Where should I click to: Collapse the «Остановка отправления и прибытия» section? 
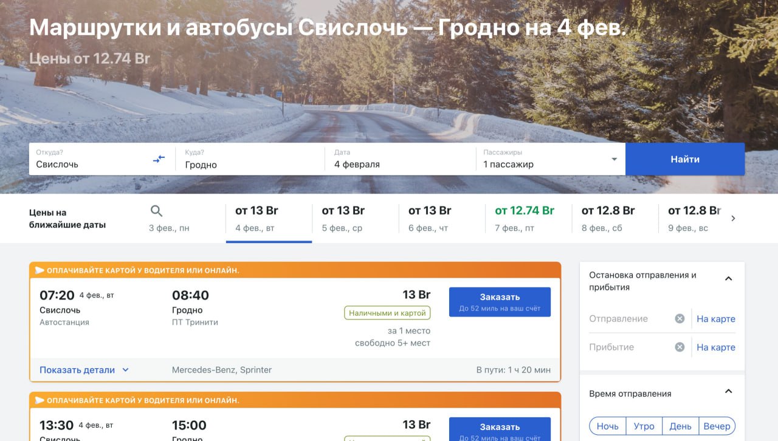tap(729, 278)
